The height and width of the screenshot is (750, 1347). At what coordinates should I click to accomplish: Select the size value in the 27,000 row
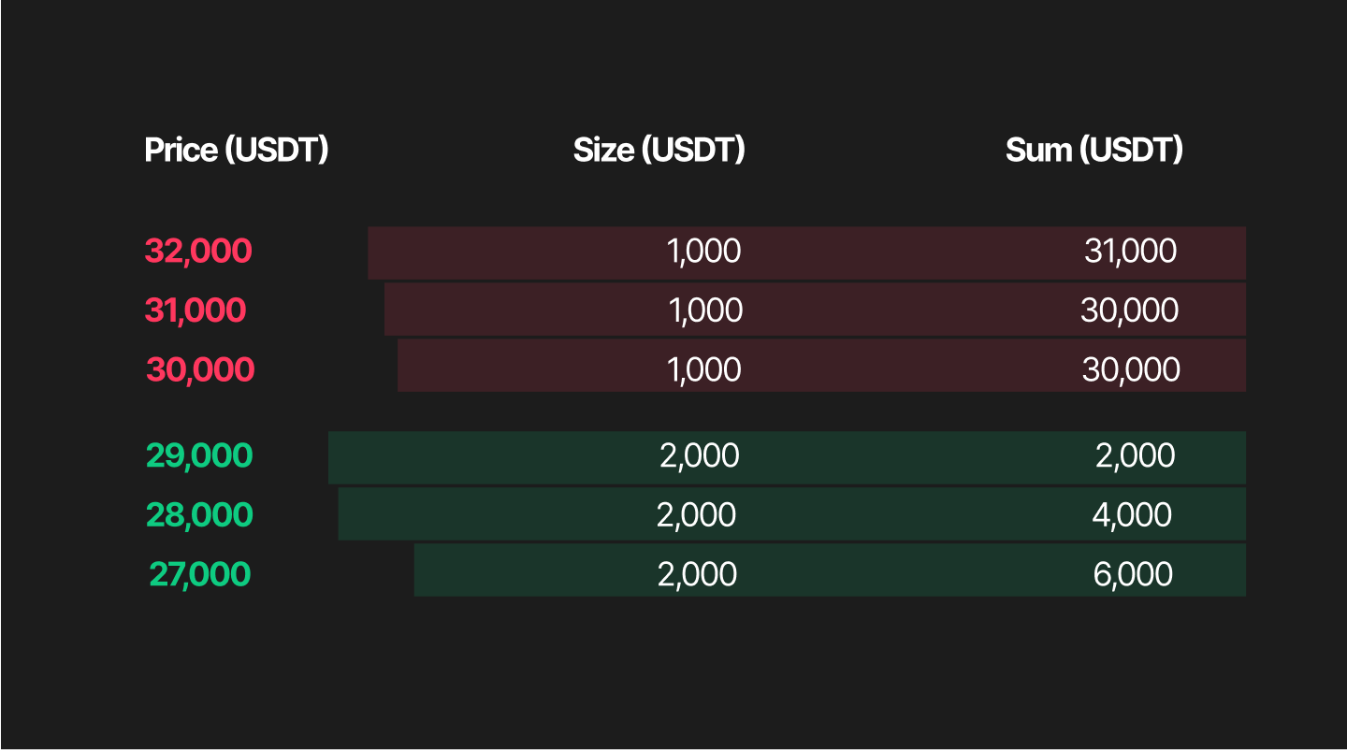click(698, 574)
